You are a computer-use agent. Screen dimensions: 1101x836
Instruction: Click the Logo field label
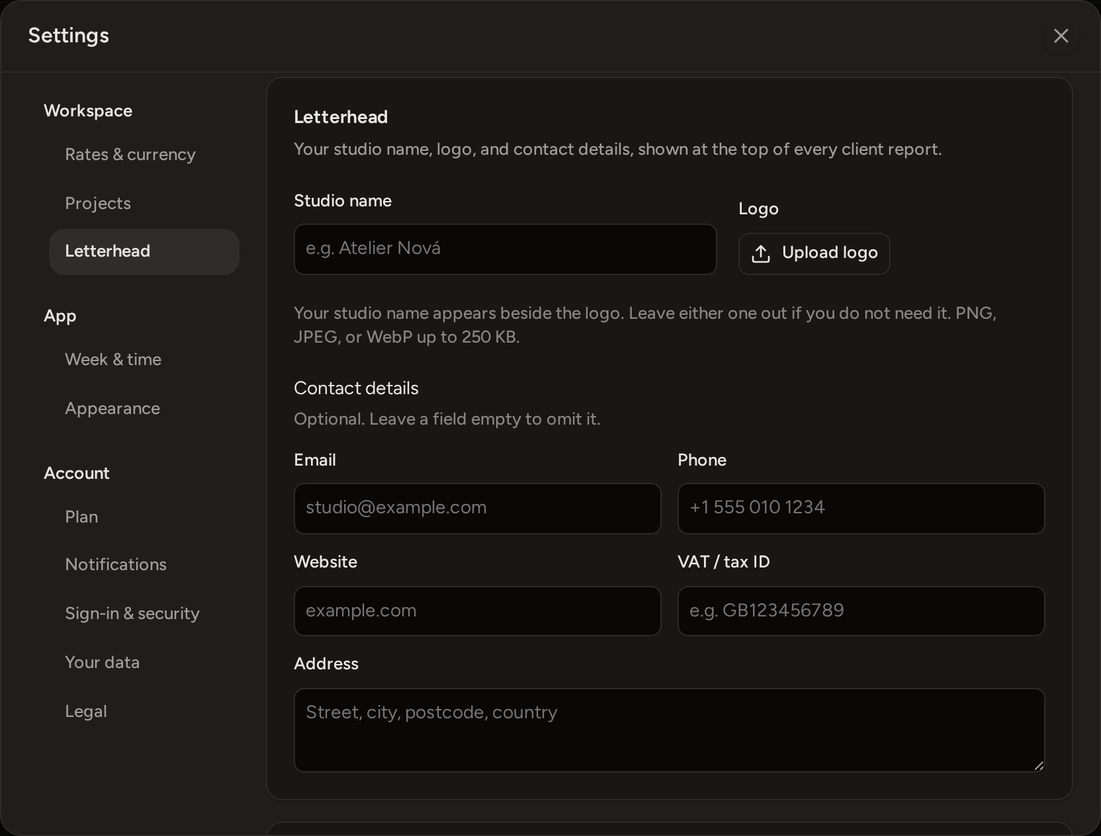(758, 209)
